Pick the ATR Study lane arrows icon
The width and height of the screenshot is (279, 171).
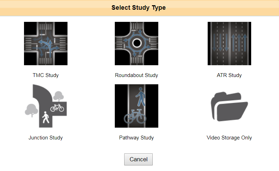pyautogui.click(x=229, y=43)
